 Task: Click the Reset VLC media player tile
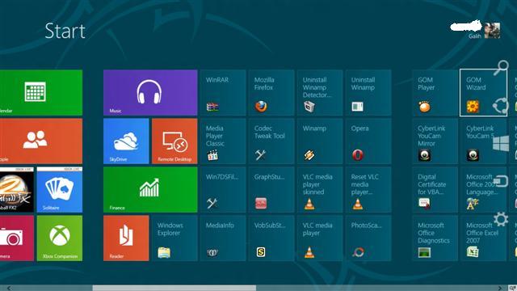[368, 189]
